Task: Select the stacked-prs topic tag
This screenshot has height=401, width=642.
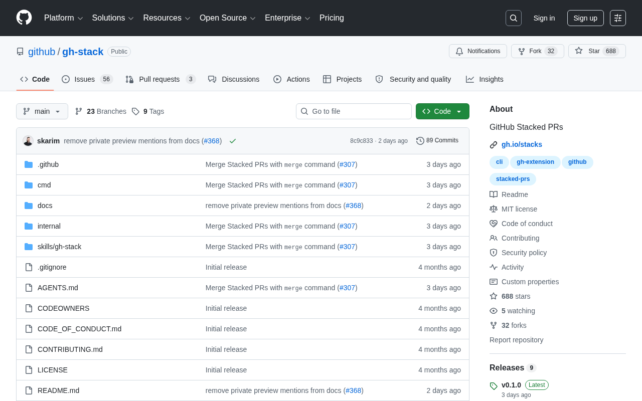Action: pos(513,179)
